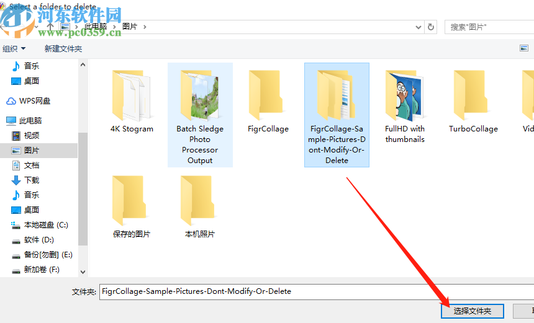Viewport: 534px width, 323px height.
Task: Open the 保存的图片 folder
Action: [132, 206]
